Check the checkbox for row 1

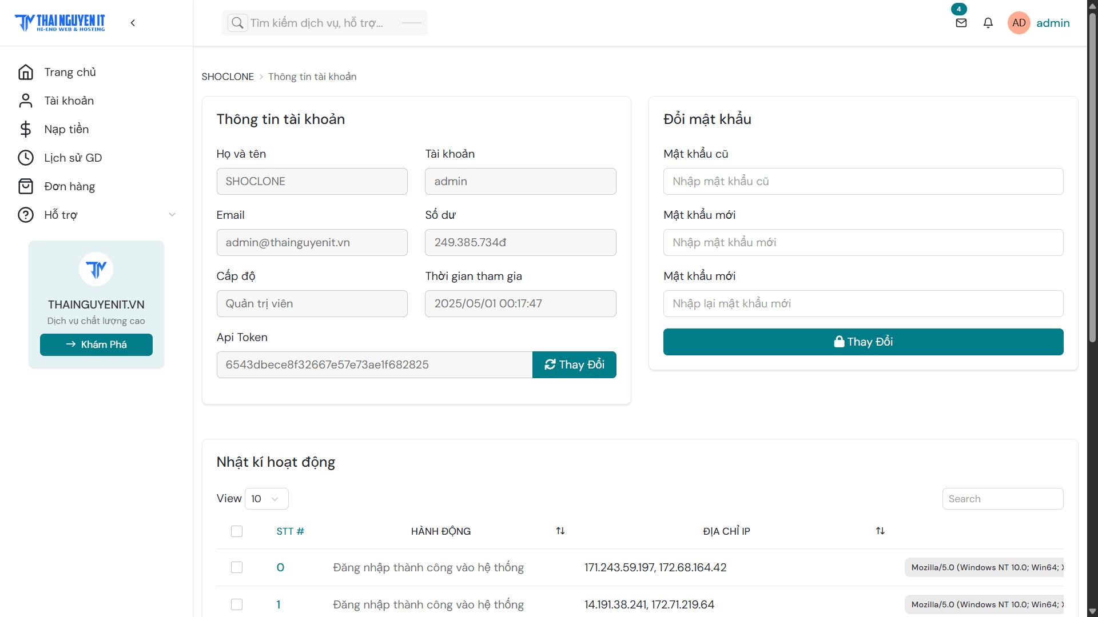(x=237, y=604)
